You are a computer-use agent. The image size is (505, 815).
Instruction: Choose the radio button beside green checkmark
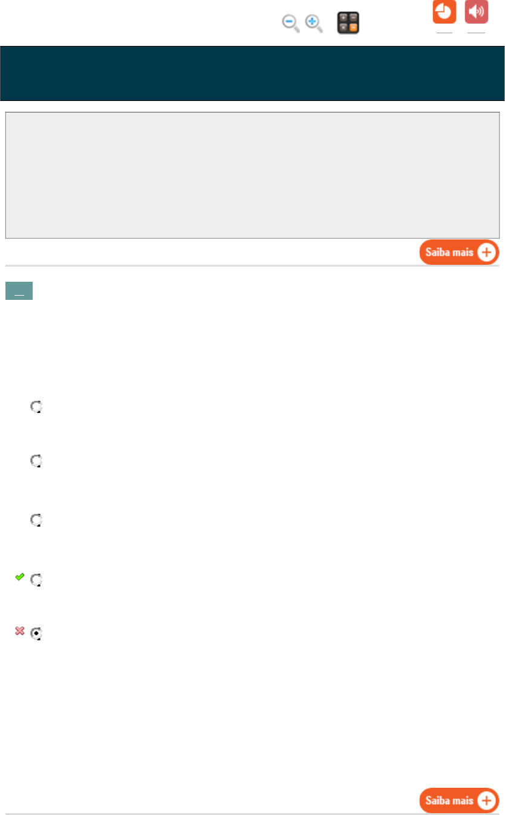pyautogui.click(x=36, y=579)
